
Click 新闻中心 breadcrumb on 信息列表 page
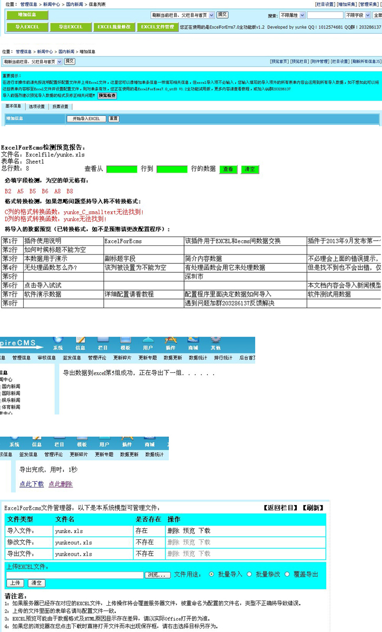[51, 4]
